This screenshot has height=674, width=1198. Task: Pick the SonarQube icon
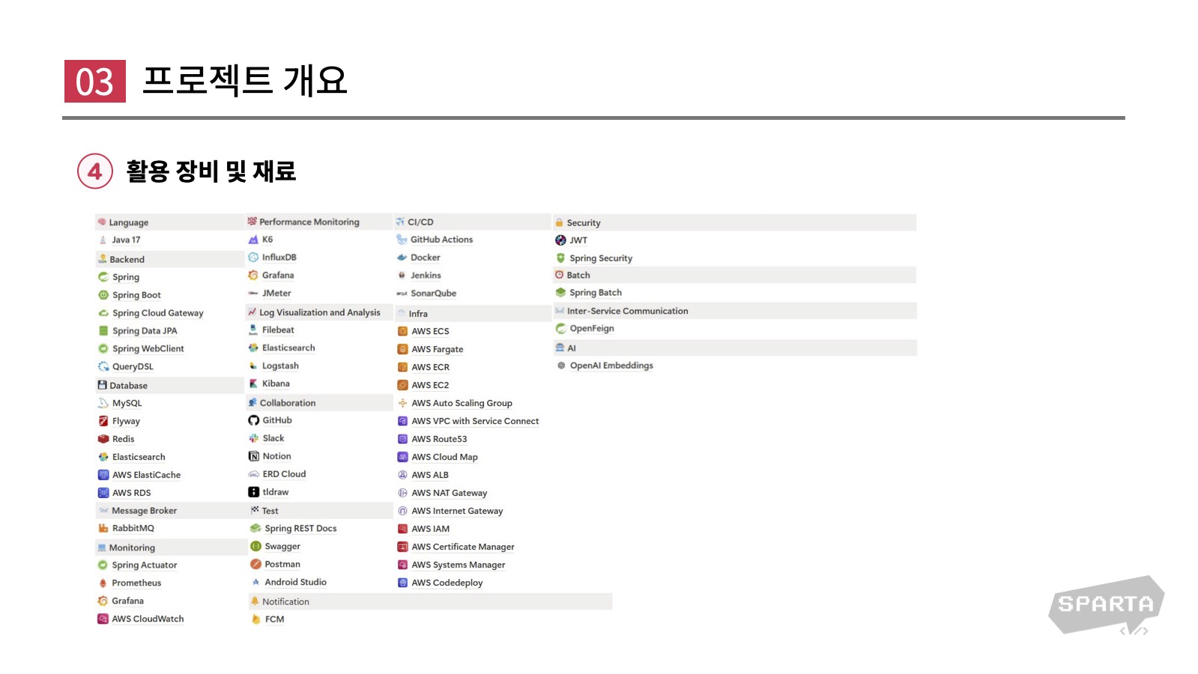402,294
